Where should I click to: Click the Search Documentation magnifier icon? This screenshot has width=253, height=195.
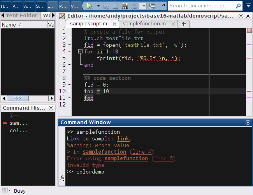coord(238,6)
